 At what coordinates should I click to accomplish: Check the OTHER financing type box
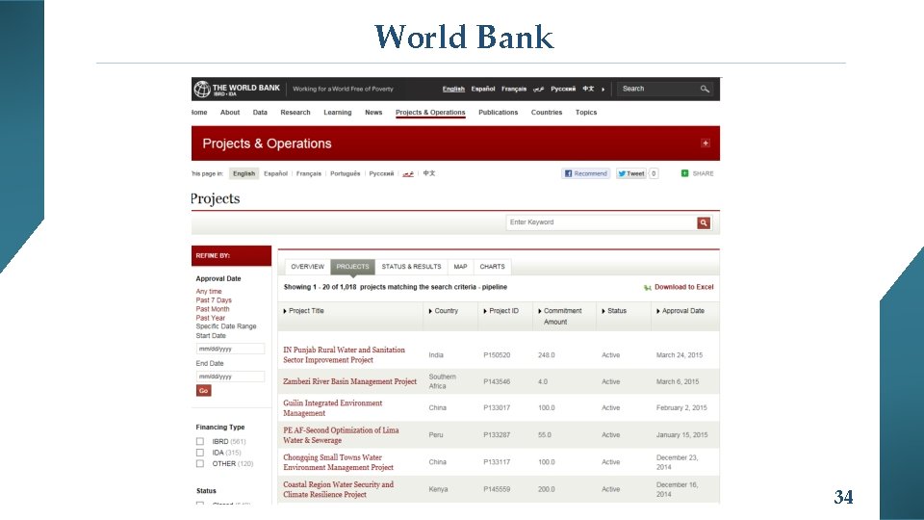(x=200, y=464)
